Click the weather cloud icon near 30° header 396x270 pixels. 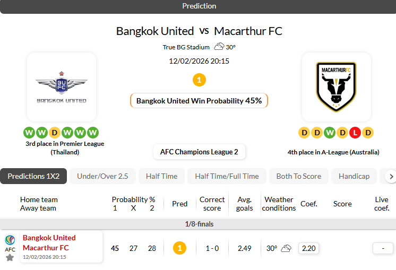(x=219, y=47)
